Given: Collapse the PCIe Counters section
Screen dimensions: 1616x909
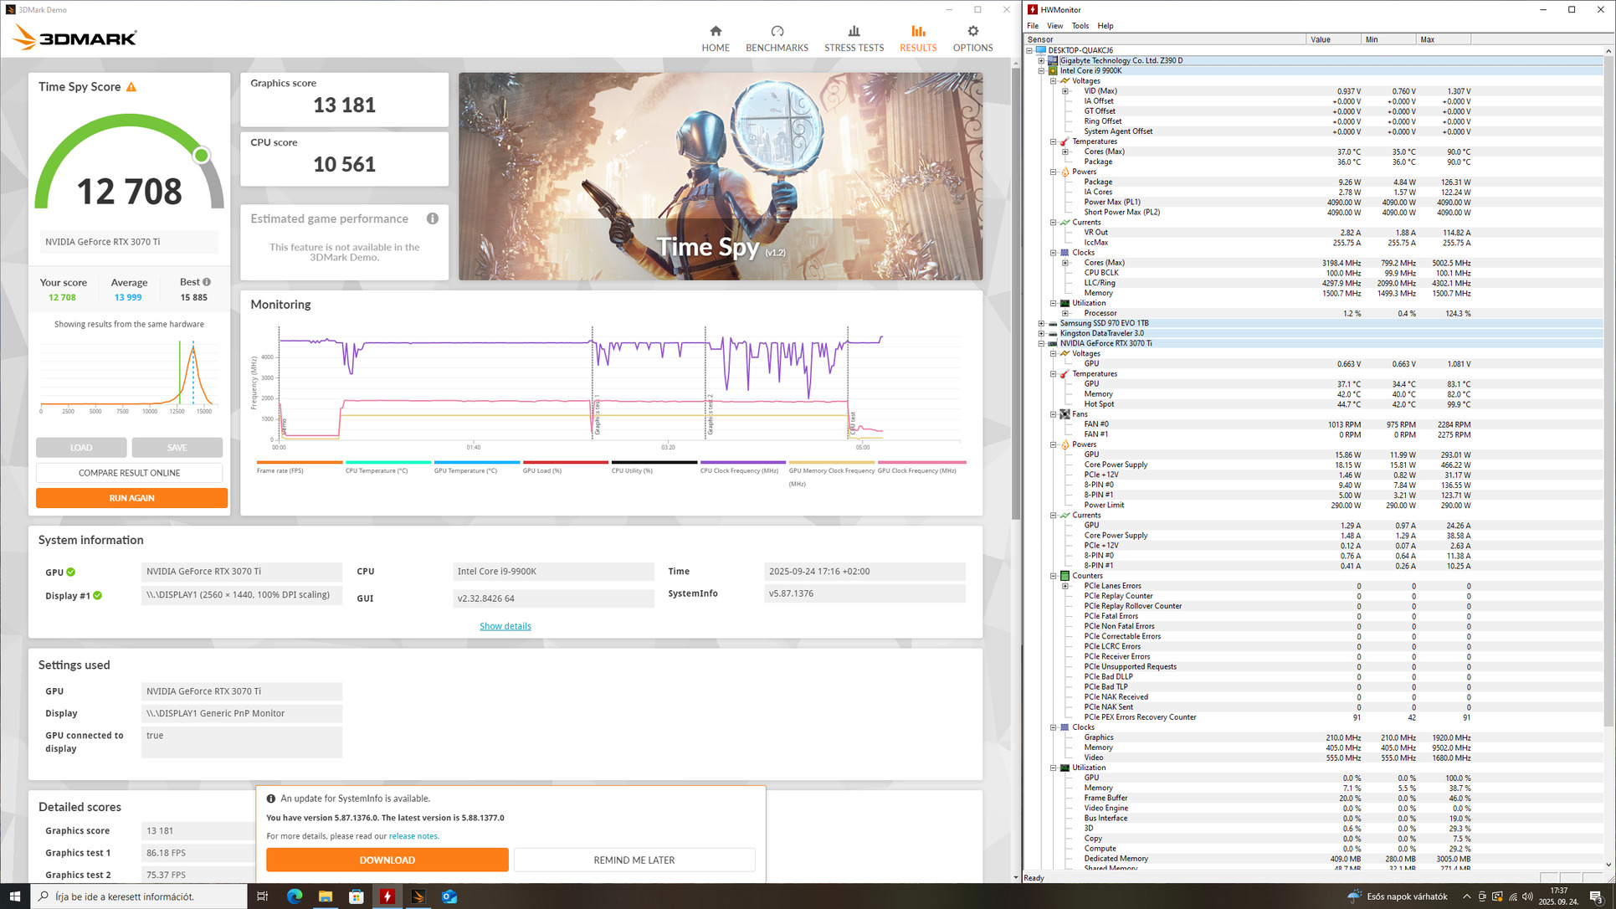Looking at the screenshot, I should click(1053, 576).
